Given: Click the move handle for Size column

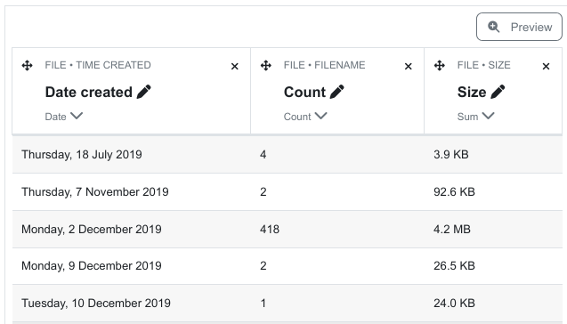Looking at the screenshot, I should pyautogui.click(x=440, y=66).
